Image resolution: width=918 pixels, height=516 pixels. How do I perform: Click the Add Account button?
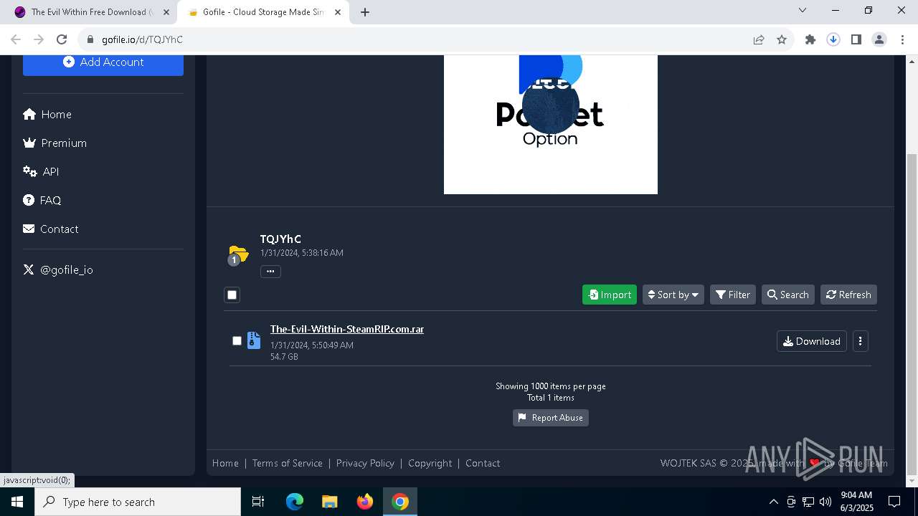(103, 62)
